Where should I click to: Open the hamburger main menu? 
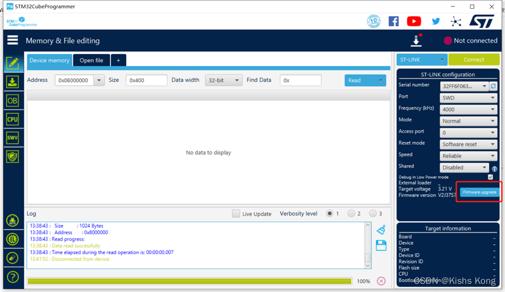13,40
